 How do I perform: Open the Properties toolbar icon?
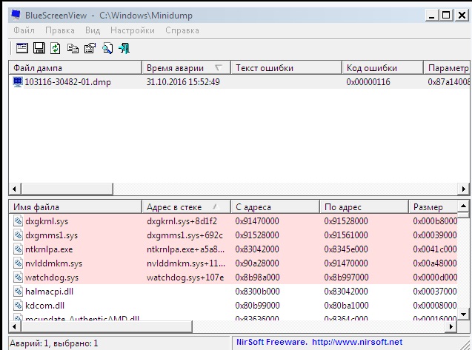pos(90,48)
